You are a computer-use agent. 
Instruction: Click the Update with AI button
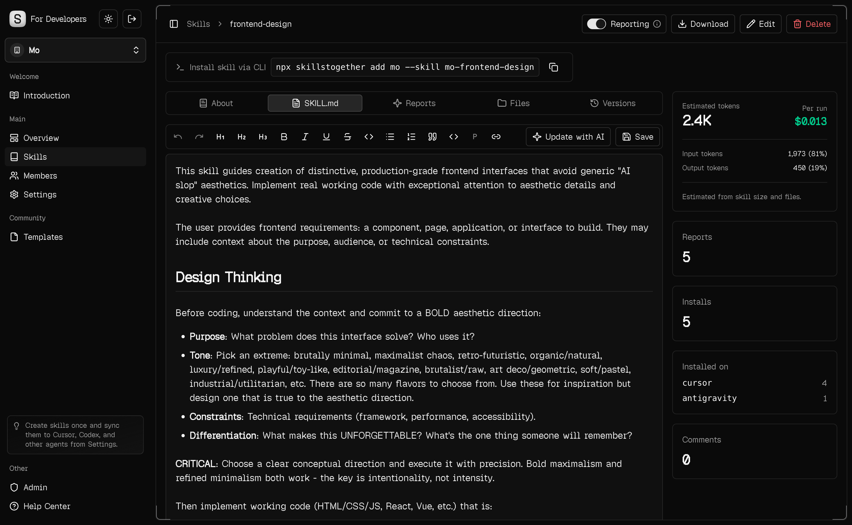pyautogui.click(x=568, y=136)
